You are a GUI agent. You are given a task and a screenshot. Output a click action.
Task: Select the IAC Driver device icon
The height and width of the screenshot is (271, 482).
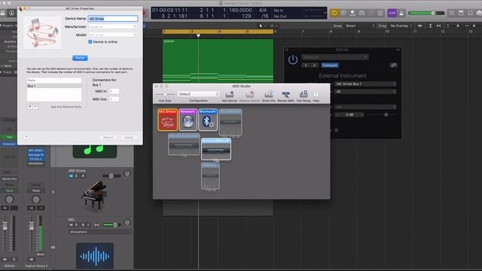click(x=167, y=120)
